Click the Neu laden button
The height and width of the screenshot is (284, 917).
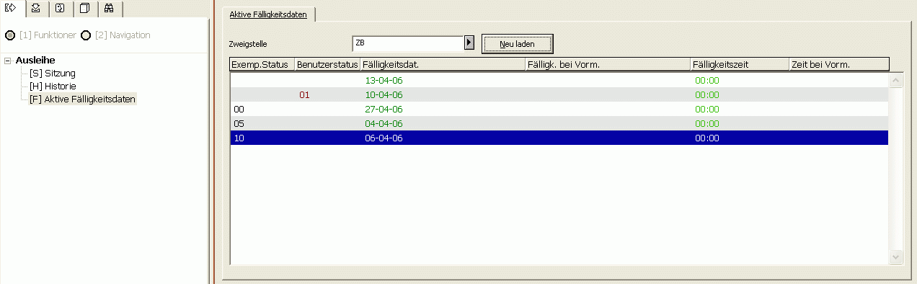(x=517, y=44)
